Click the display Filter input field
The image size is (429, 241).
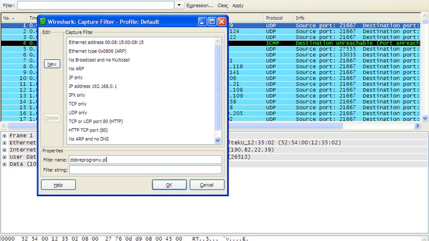[x=95, y=5]
